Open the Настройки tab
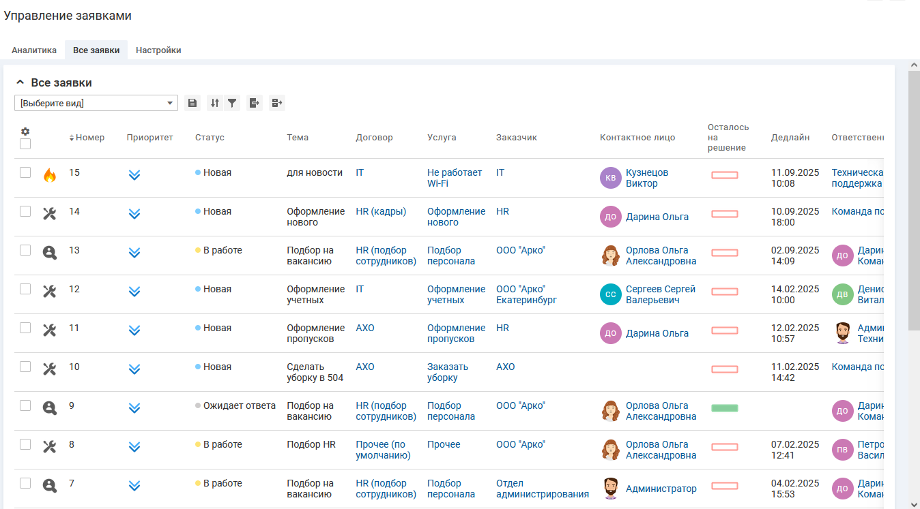Image resolution: width=920 pixels, height=509 pixels. click(158, 50)
